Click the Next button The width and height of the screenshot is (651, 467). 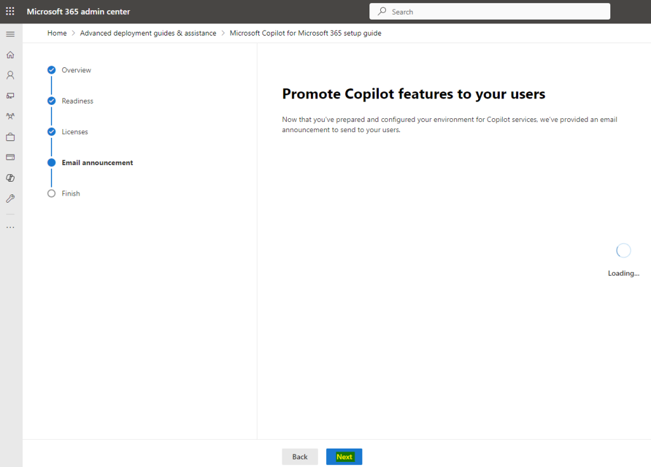(344, 457)
